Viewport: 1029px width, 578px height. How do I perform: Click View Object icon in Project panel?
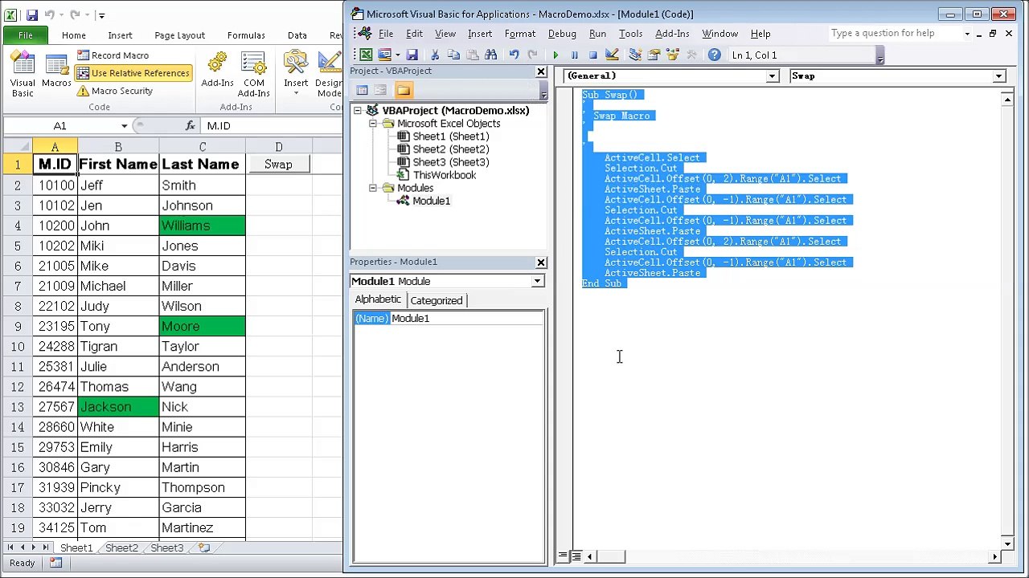[x=380, y=90]
